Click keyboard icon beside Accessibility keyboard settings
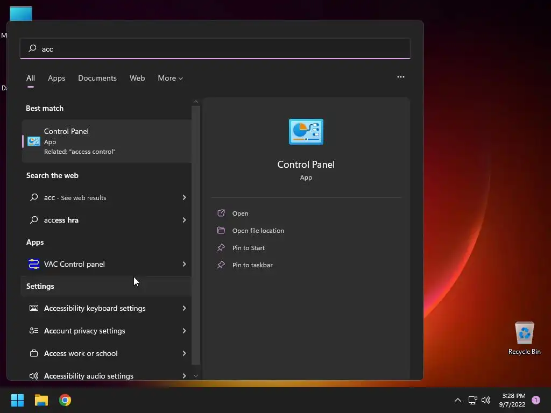 click(34, 308)
